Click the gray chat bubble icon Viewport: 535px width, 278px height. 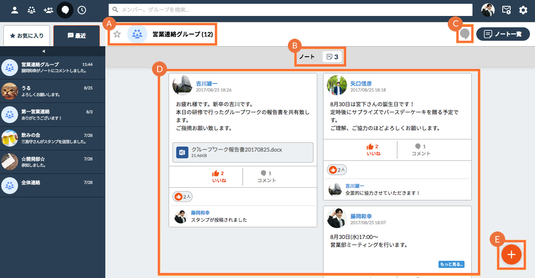465,34
